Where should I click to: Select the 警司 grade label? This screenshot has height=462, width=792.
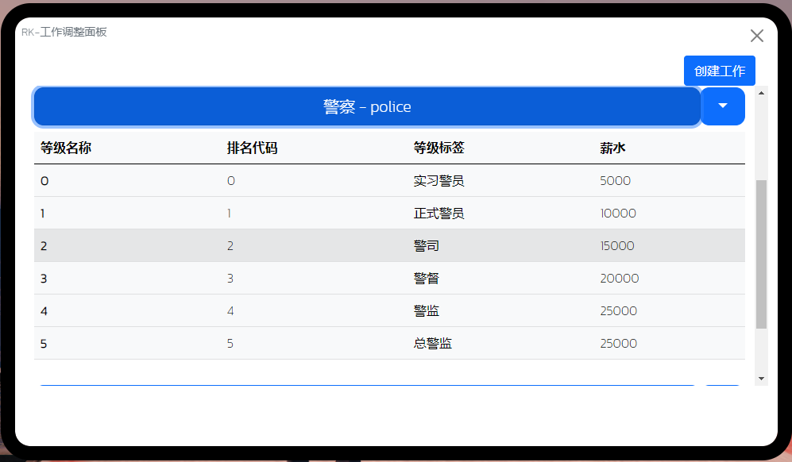[x=427, y=246]
